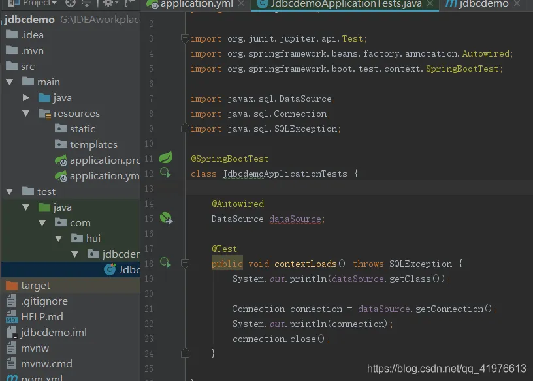Select the .idea folder
The height and width of the screenshot is (381, 533).
(25, 35)
